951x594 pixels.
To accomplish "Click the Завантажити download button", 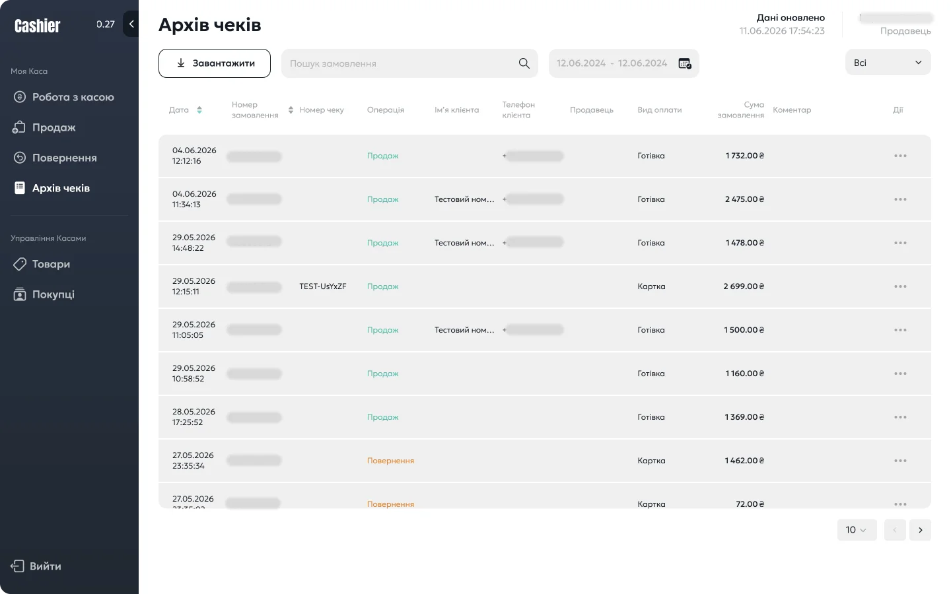I will click(x=215, y=63).
